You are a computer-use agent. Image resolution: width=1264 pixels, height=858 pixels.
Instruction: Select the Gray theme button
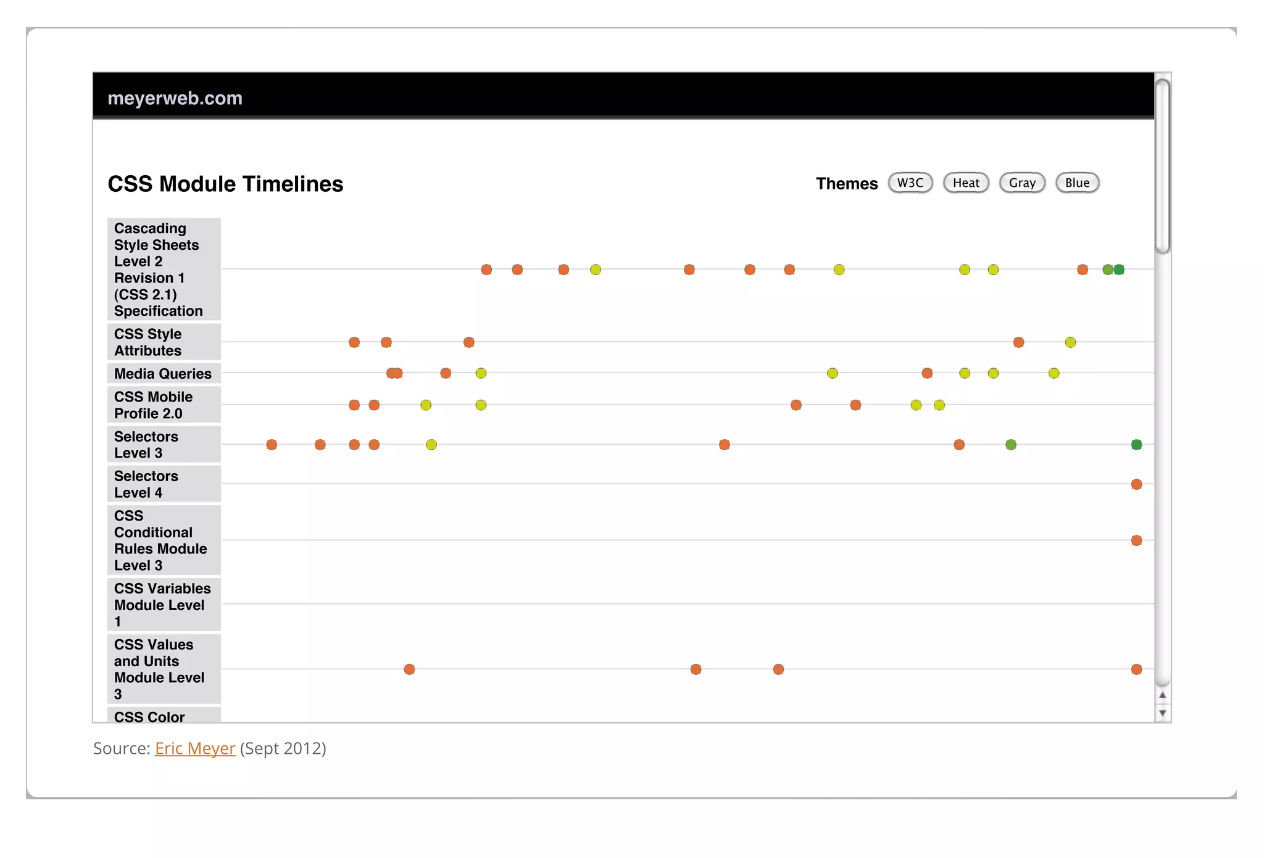tap(1021, 183)
